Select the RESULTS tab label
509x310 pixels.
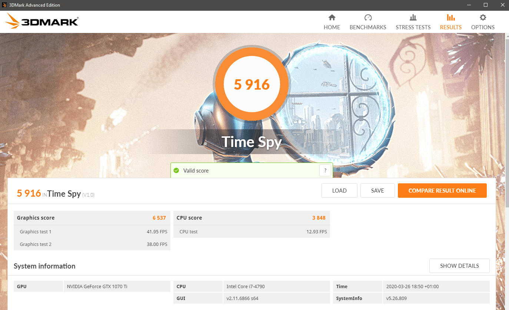[x=451, y=27]
